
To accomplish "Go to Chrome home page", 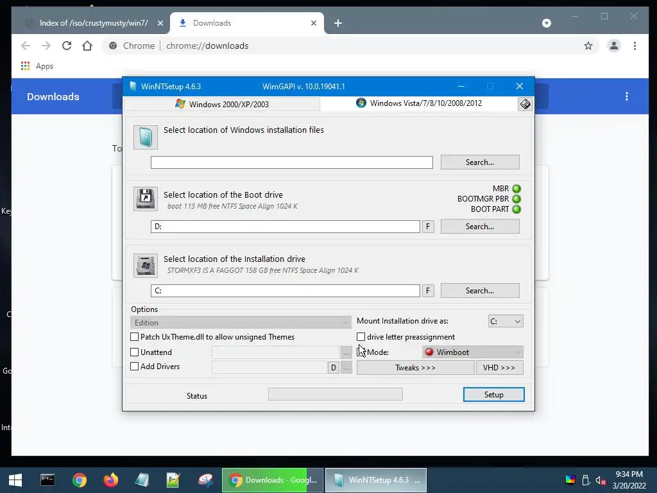I will 87,46.
